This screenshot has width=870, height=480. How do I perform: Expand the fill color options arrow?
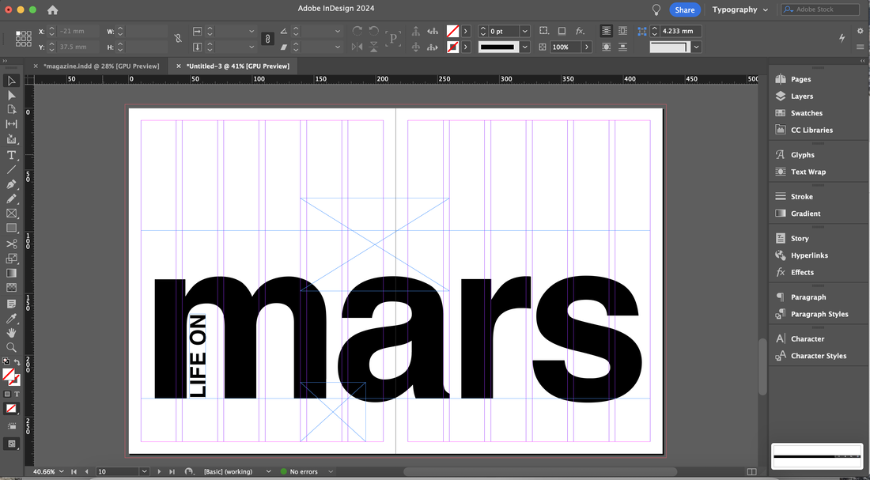[466, 31]
